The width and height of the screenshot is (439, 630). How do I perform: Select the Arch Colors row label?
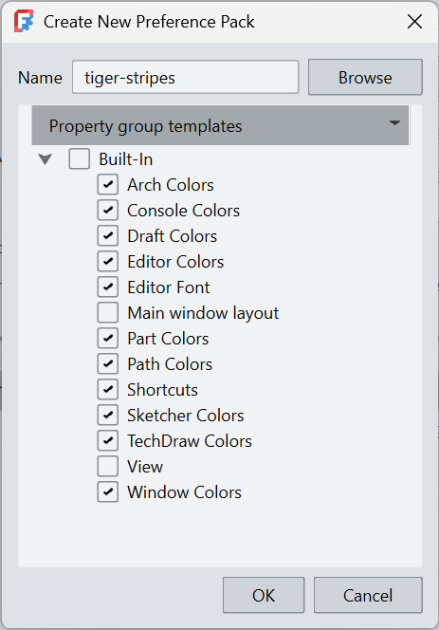(x=171, y=185)
